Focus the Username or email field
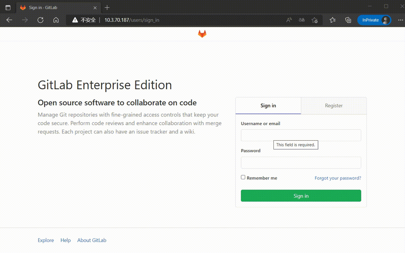This screenshot has width=405, height=253. tap(301, 135)
